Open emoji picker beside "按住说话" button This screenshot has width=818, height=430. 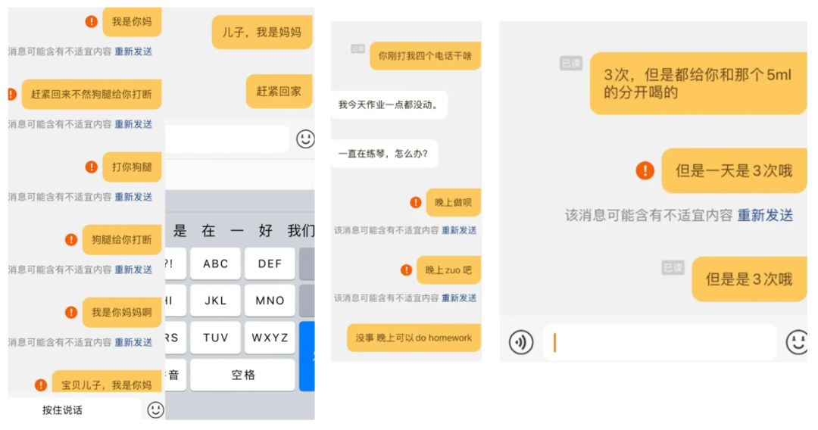click(155, 410)
